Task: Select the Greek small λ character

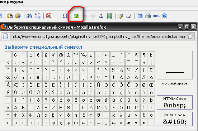Action: click(x=121, y=115)
